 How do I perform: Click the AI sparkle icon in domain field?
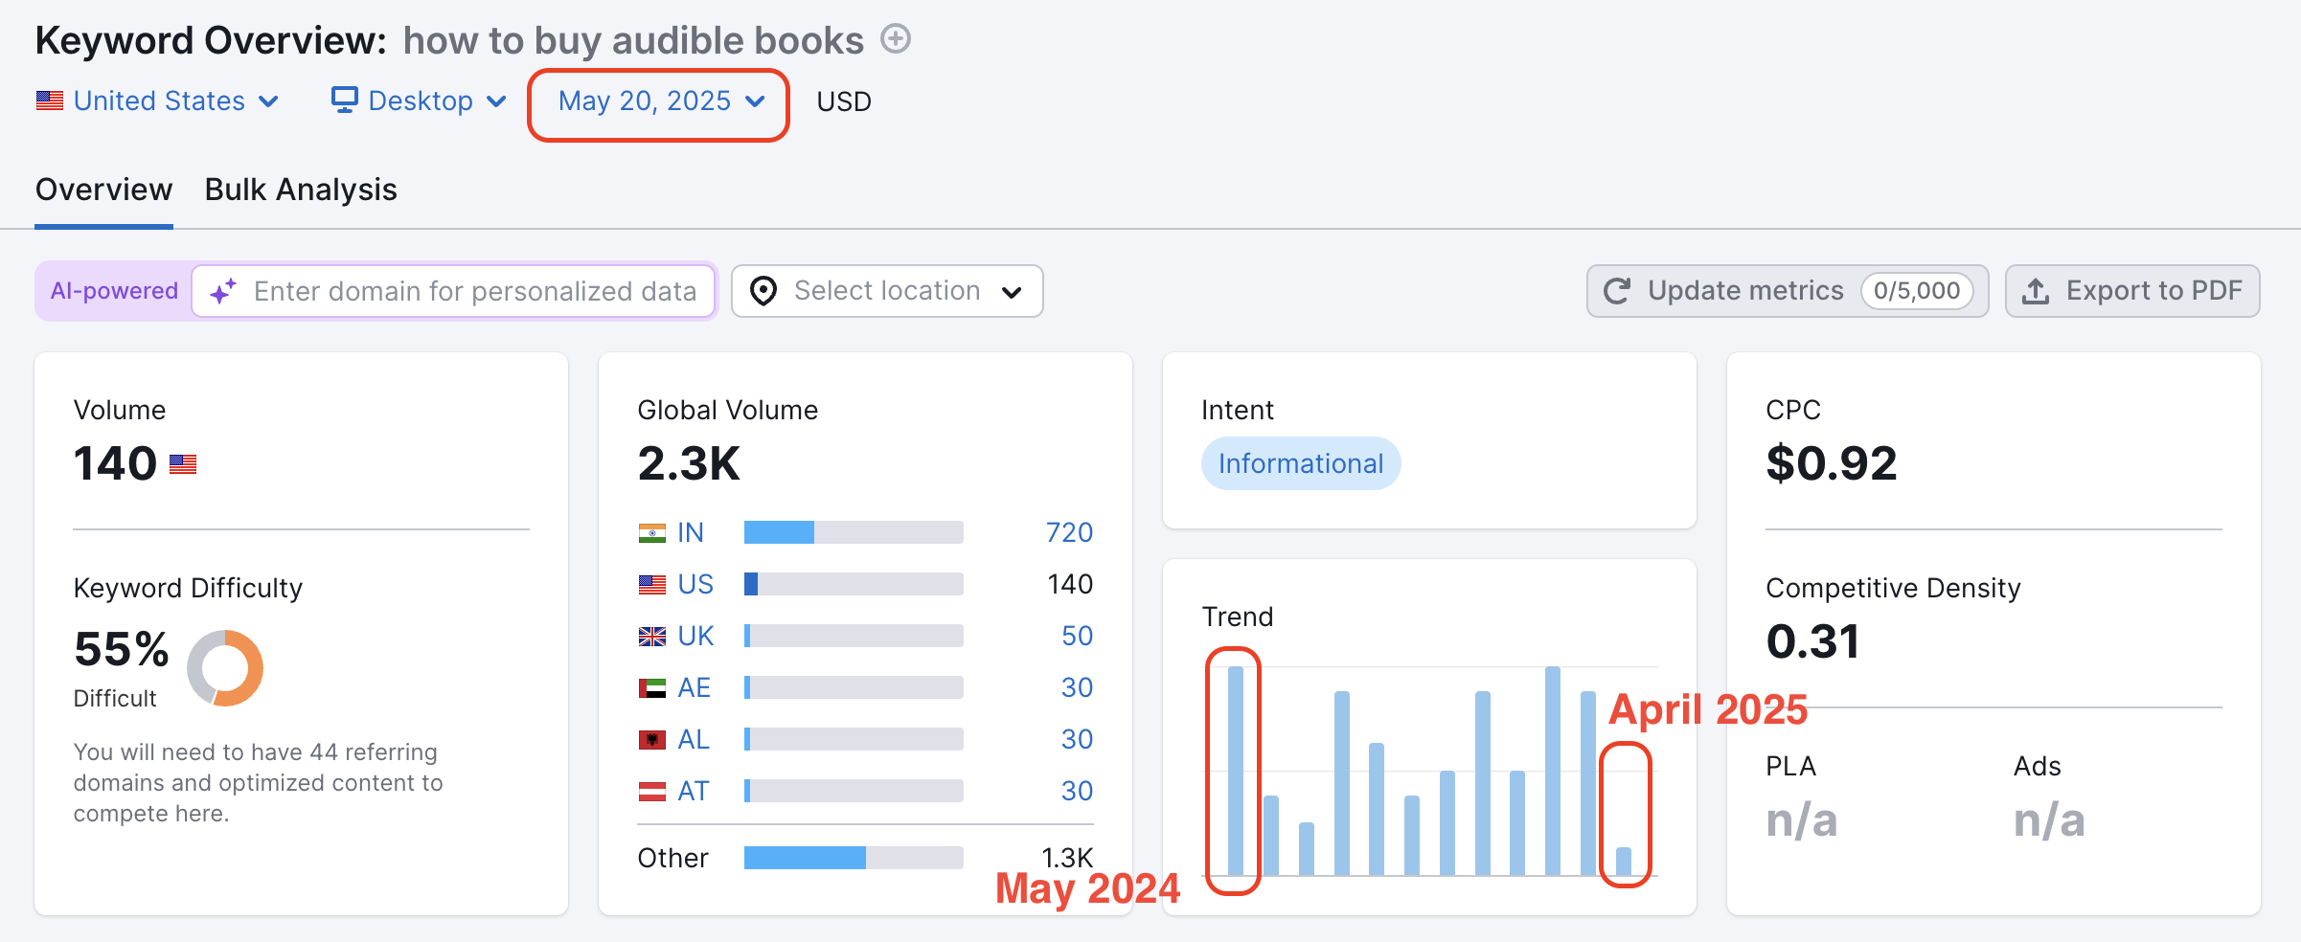(x=222, y=291)
